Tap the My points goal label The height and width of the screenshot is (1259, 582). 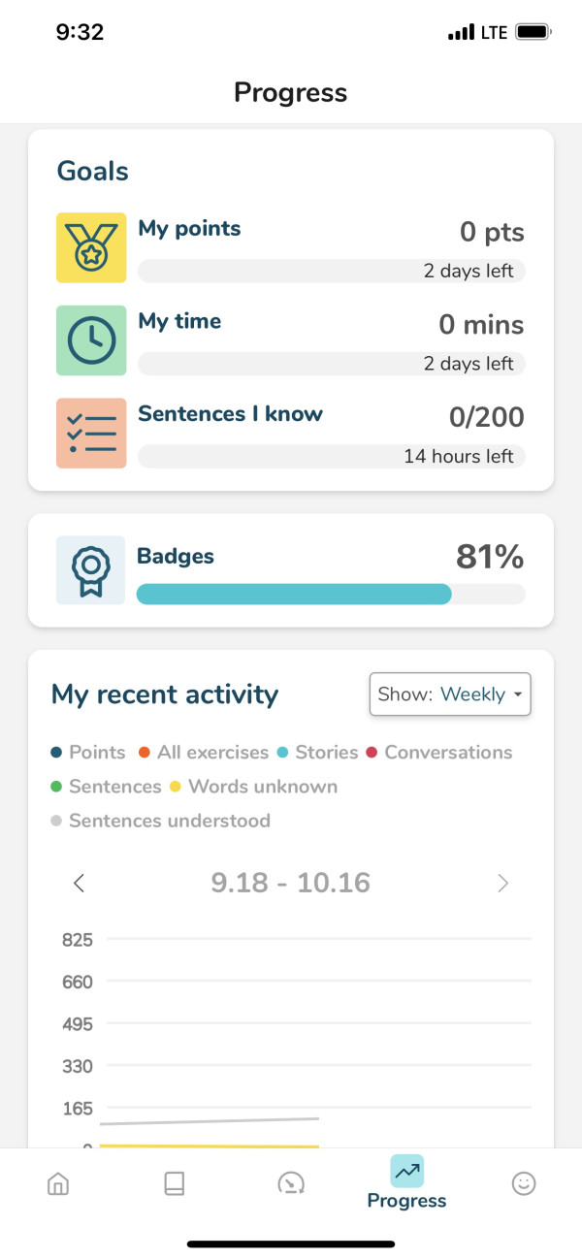point(189,229)
